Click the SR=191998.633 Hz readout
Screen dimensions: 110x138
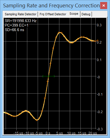[21, 21]
